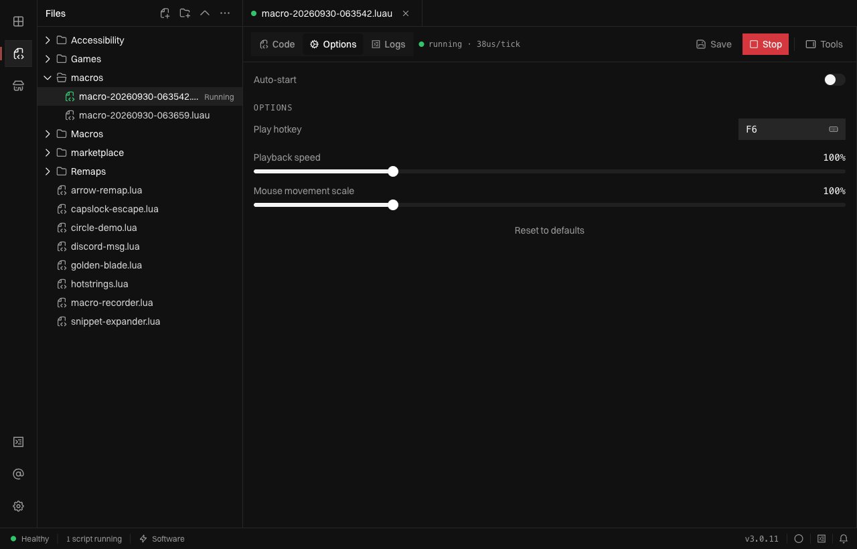Collapse the lowercase macros folder
This screenshot has width=857, height=549.
tap(139, 78)
